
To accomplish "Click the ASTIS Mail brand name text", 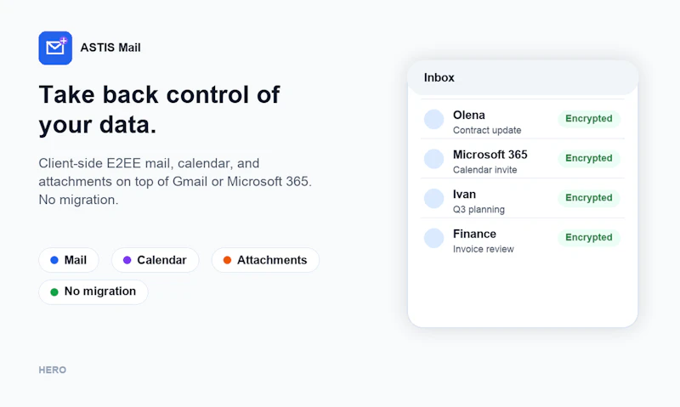I will pyautogui.click(x=110, y=48).
